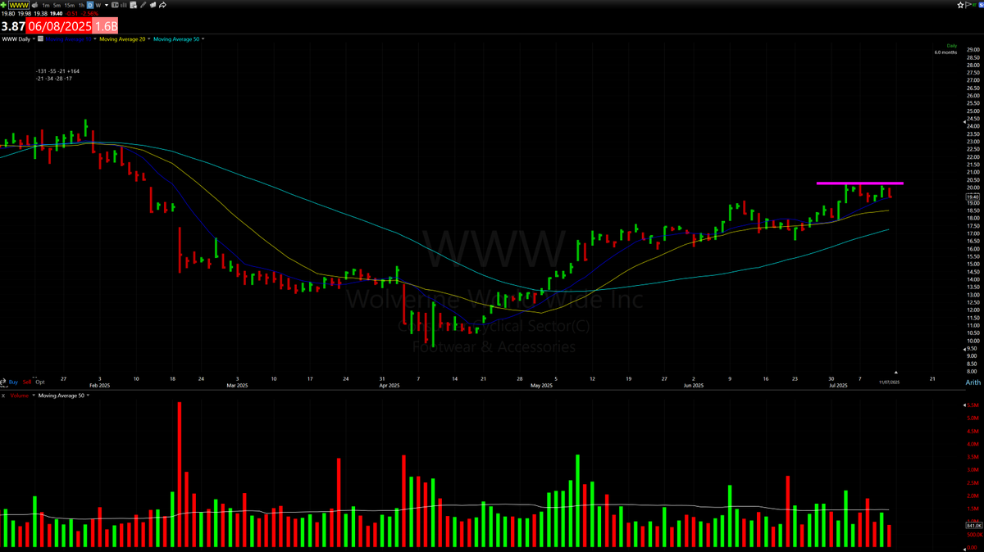The width and height of the screenshot is (984, 552).
Task: Switch to the 15m timeframe
Action: click(x=69, y=5)
